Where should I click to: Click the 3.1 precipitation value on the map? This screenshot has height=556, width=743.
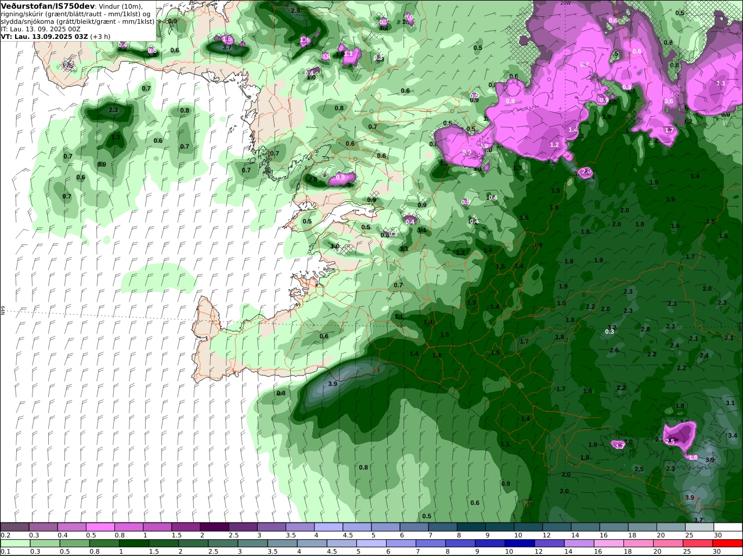[x=730, y=403]
